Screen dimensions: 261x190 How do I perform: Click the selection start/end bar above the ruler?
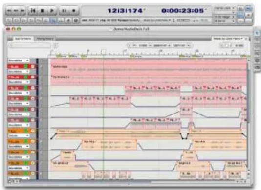coord(159,45)
